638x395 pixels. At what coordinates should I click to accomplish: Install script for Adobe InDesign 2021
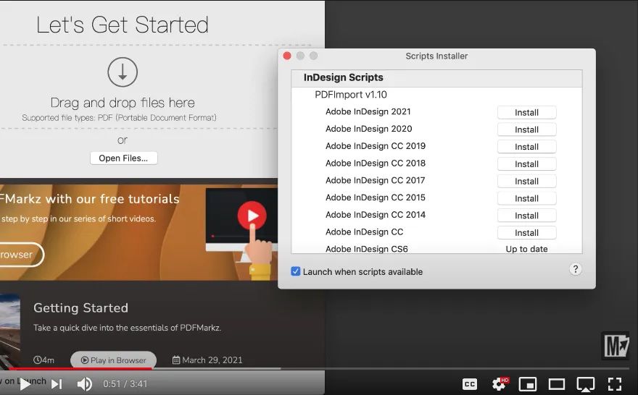coord(526,112)
